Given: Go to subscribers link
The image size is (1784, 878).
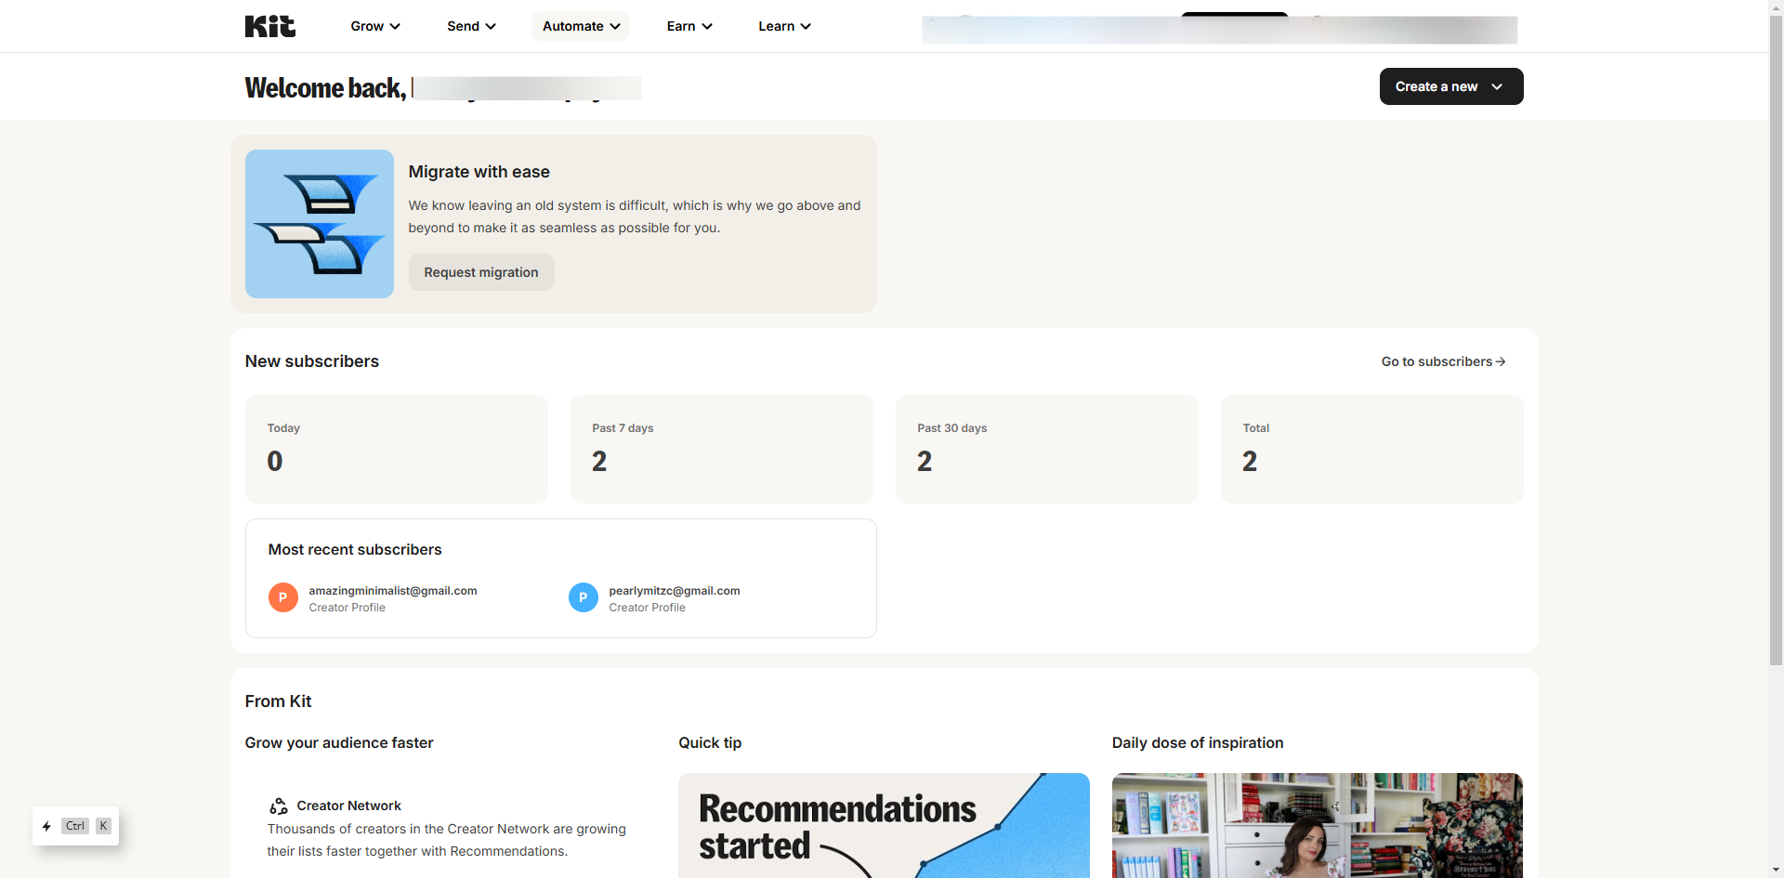Looking at the screenshot, I should coord(1443,361).
